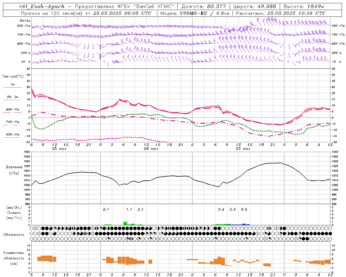Click the 26 мая date label
Image resolution: width=346 pixels, height=277 pixels.
[x=151, y=149]
